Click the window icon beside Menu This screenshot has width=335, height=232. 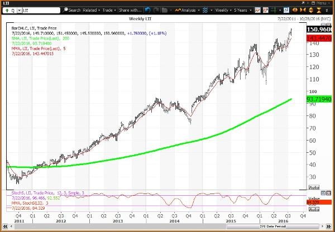point(312,3)
